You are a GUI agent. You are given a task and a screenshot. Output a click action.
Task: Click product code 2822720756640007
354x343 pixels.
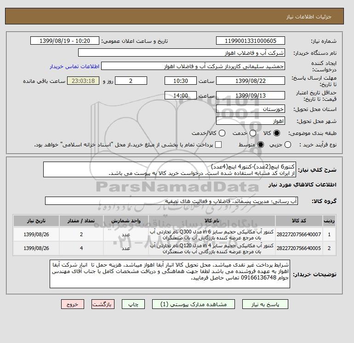coord(299,234)
